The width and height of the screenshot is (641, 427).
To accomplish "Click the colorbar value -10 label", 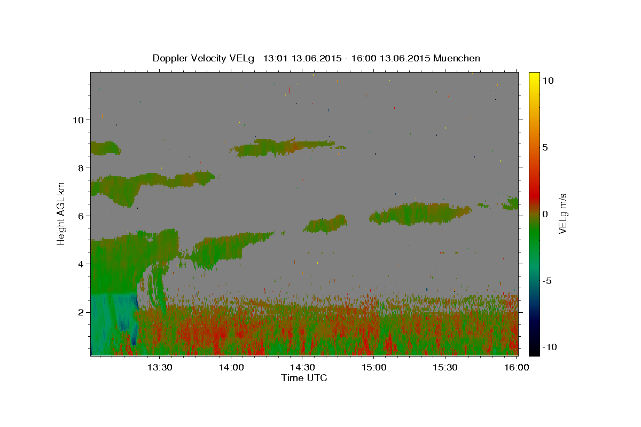I will (x=550, y=347).
